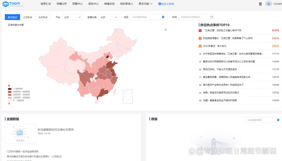Click the 昨日热点事件TOP10 heading
Screen dimensions: 282x161
point(215,25)
